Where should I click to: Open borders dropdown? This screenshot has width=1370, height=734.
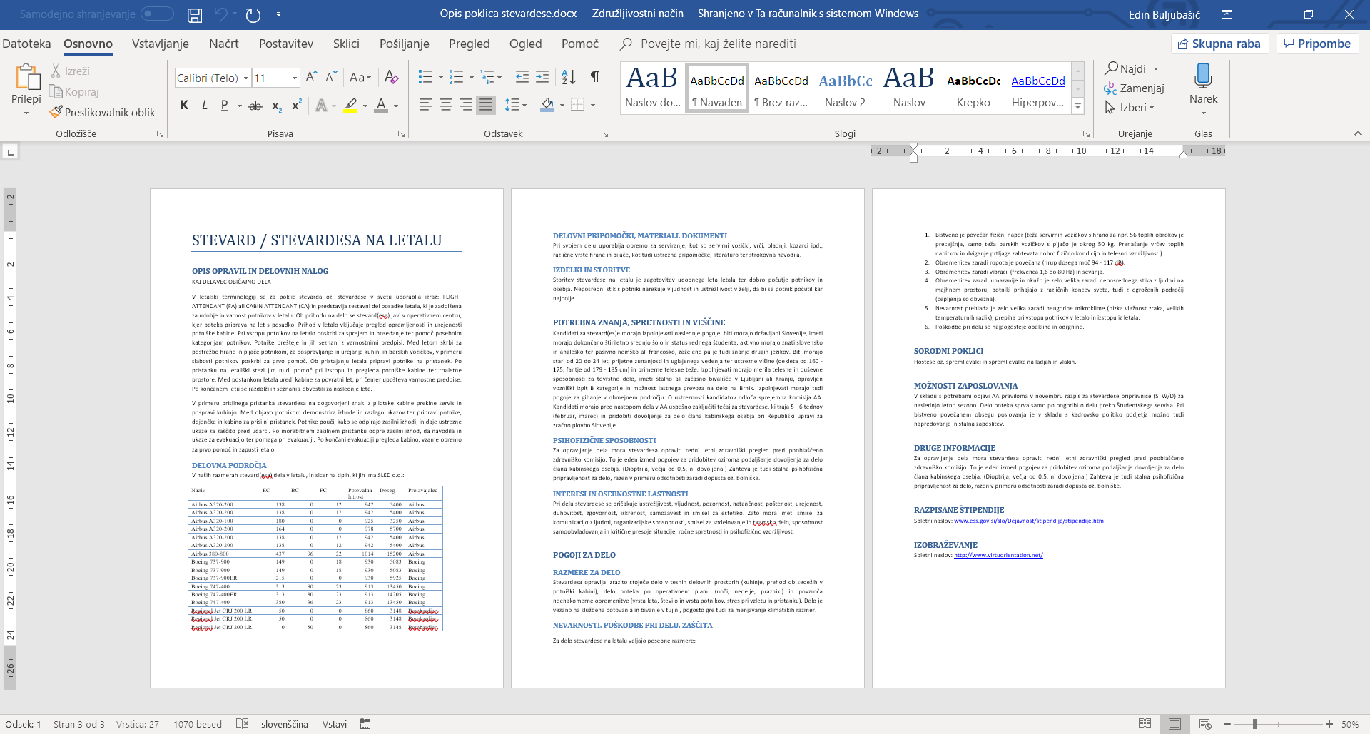(x=593, y=106)
